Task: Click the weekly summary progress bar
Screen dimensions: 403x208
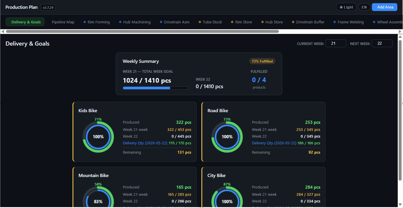Action: point(155,88)
